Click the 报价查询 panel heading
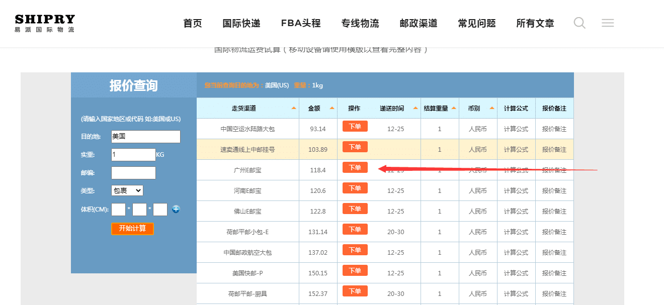This screenshot has height=305, width=664. 134,85
